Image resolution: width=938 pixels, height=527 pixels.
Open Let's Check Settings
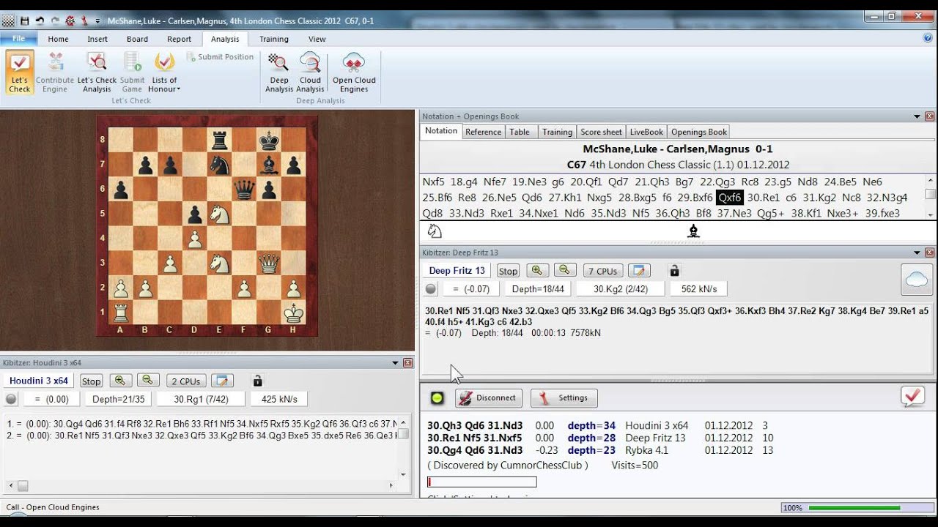(564, 398)
